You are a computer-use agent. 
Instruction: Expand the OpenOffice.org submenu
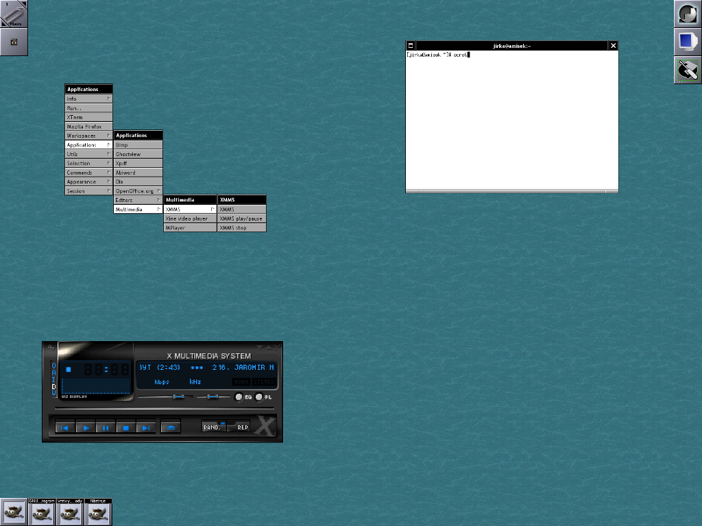pyautogui.click(x=138, y=191)
